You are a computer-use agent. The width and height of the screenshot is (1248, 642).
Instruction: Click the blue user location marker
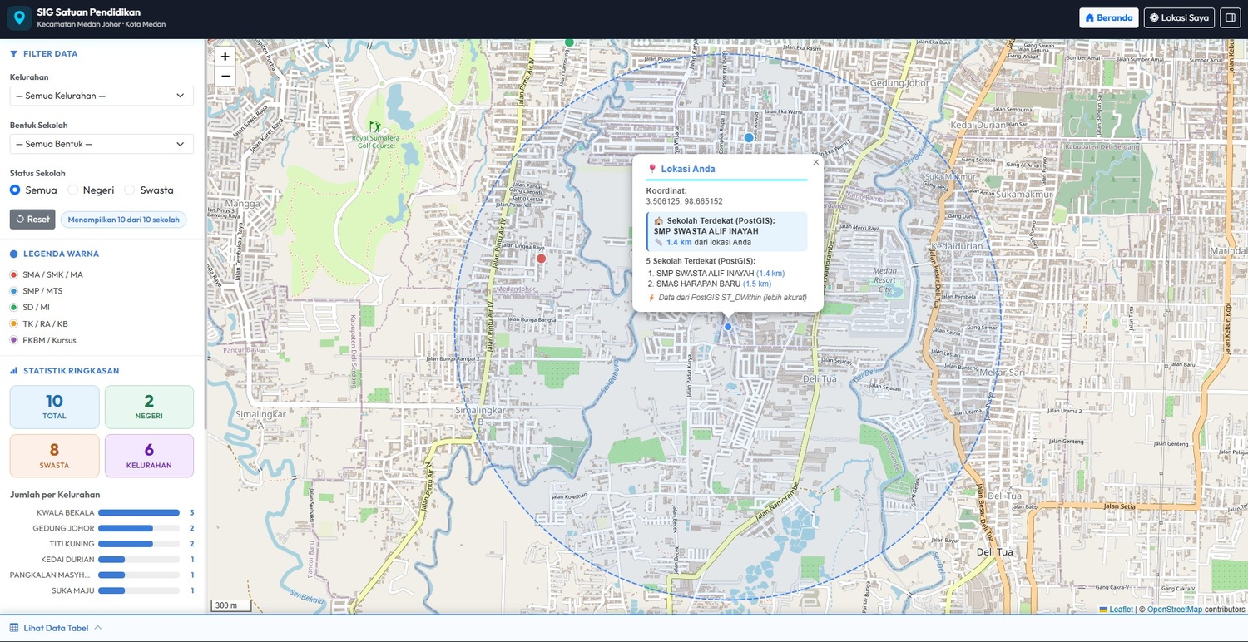728,327
